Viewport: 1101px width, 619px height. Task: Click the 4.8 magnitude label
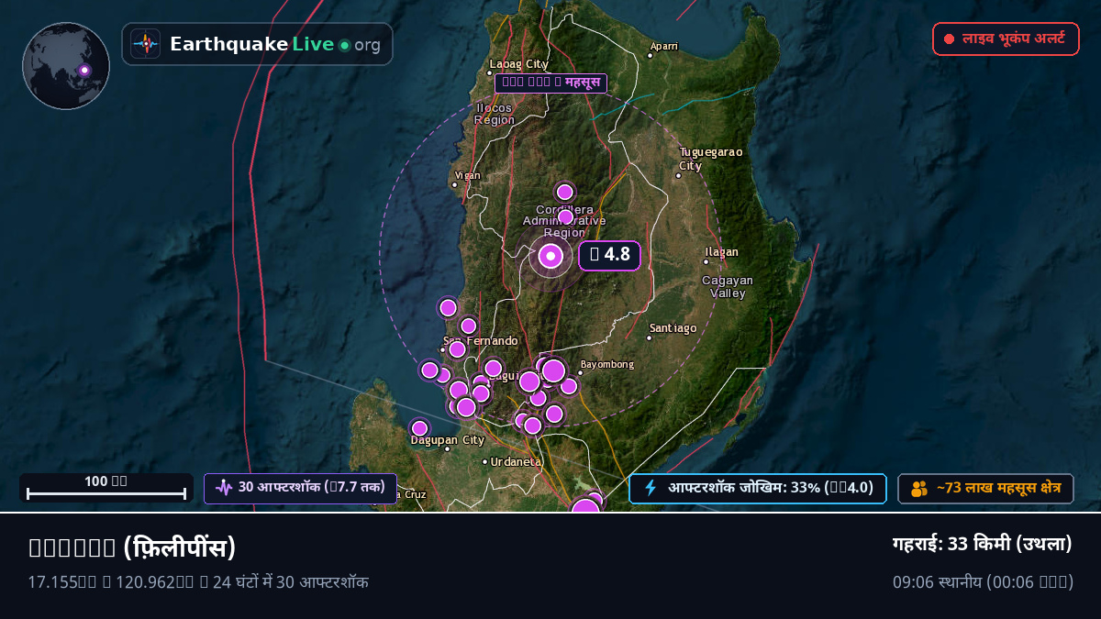pos(609,255)
